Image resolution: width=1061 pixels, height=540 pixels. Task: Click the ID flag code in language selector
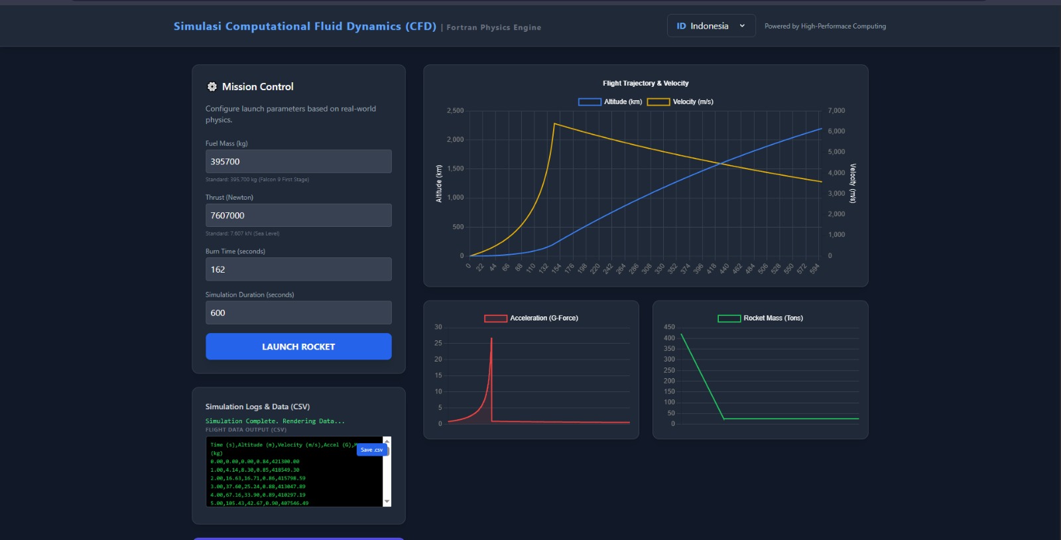(681, 26)
